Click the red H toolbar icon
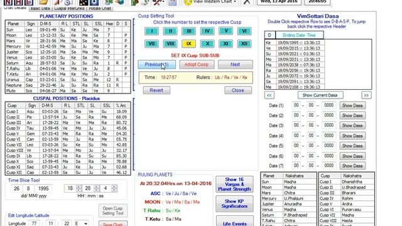Screen dimensions: 402x226 coord(18,3)
